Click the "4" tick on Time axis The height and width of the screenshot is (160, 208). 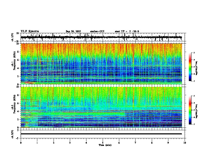pyautogui.click(x=86, y=143)
